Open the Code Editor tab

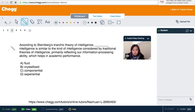[x=115, y=16]
